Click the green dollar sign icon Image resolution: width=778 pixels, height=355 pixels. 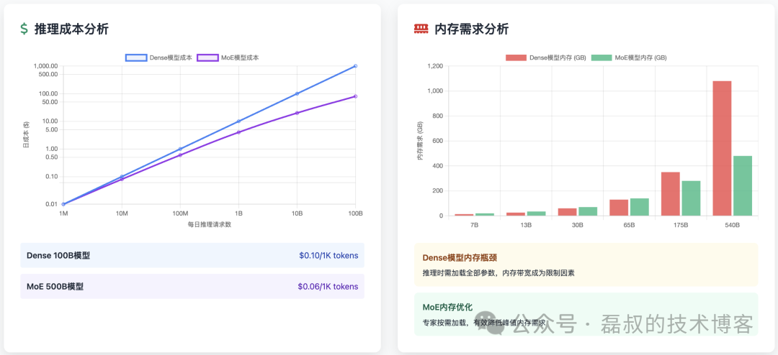point(24,29)
